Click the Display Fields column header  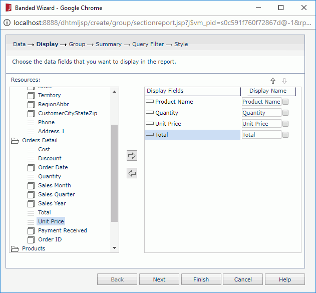193,91
